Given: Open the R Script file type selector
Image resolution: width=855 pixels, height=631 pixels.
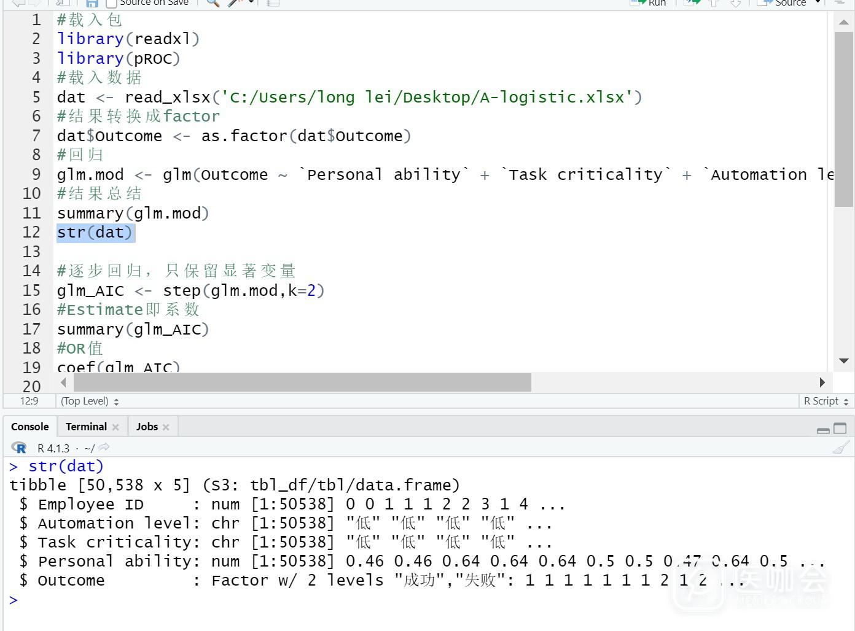Looking at the screenshot, I should 826,401.
